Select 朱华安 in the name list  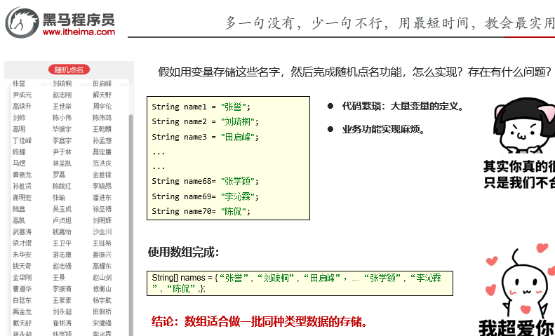tap(22, 255)
